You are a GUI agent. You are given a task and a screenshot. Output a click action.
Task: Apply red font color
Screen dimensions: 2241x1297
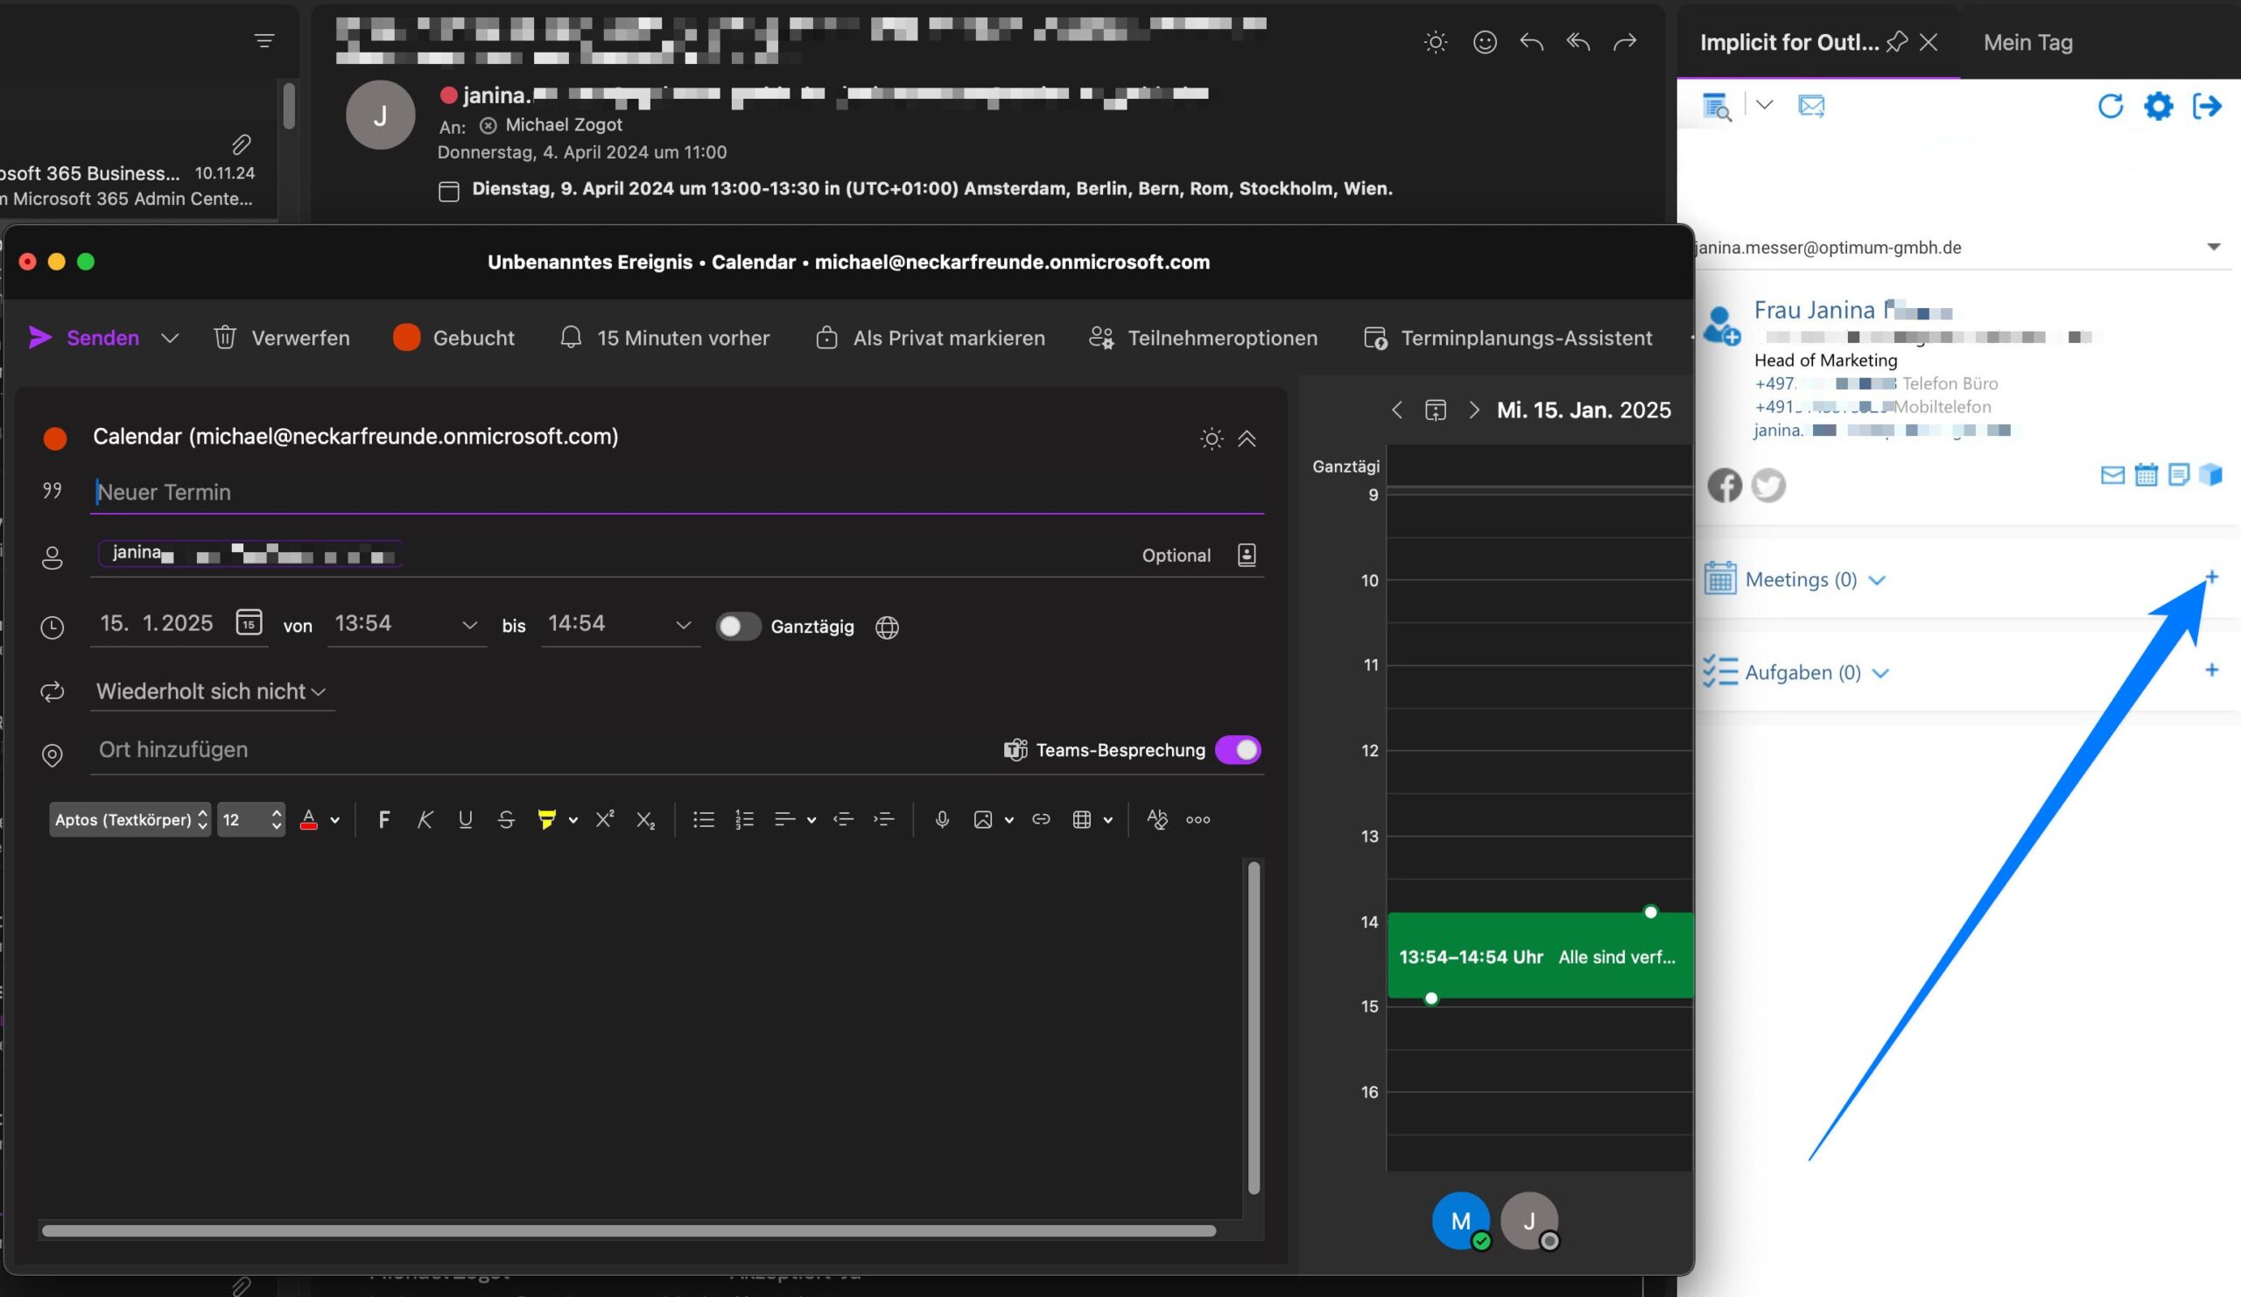click(309, 820)
